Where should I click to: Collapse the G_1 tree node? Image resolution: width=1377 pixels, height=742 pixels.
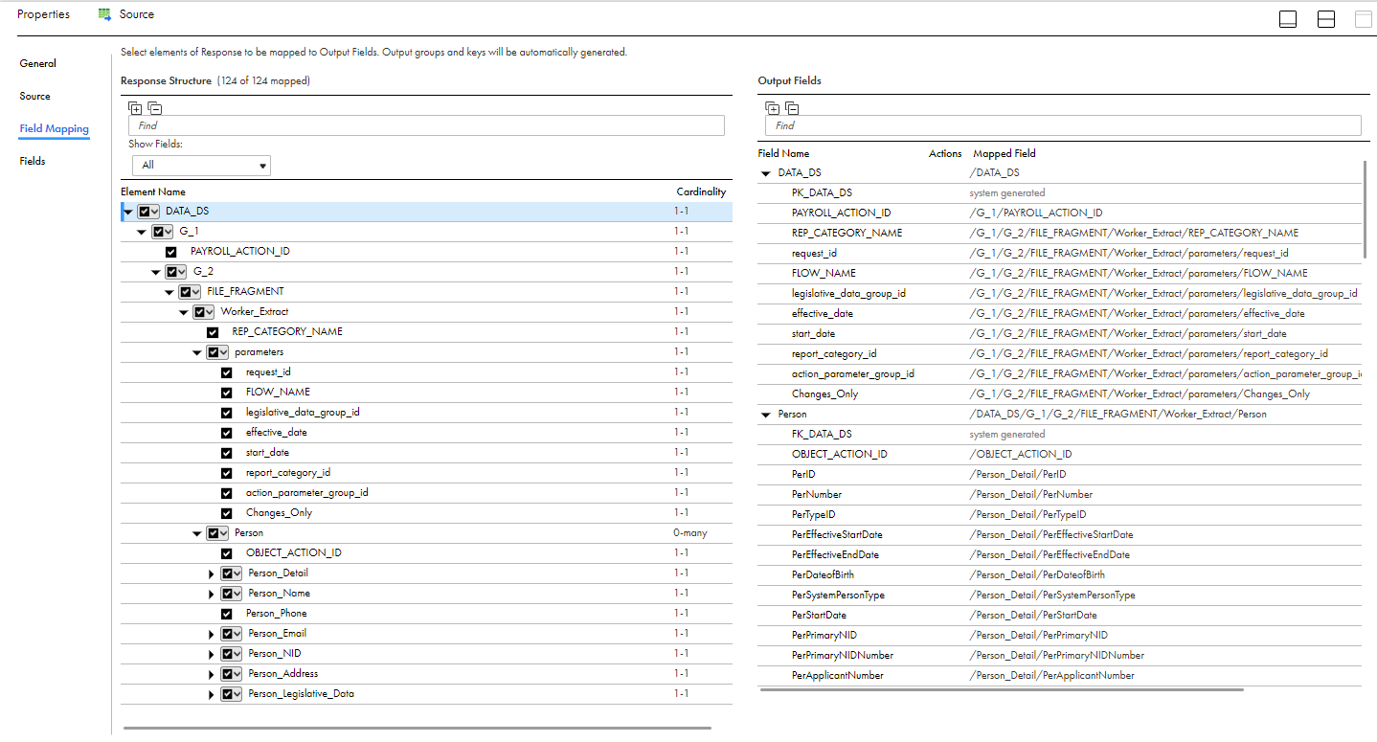click(x=142, y=232)
